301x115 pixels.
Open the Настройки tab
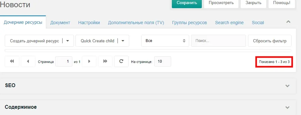pyautogui.click(x=89, y=23)
